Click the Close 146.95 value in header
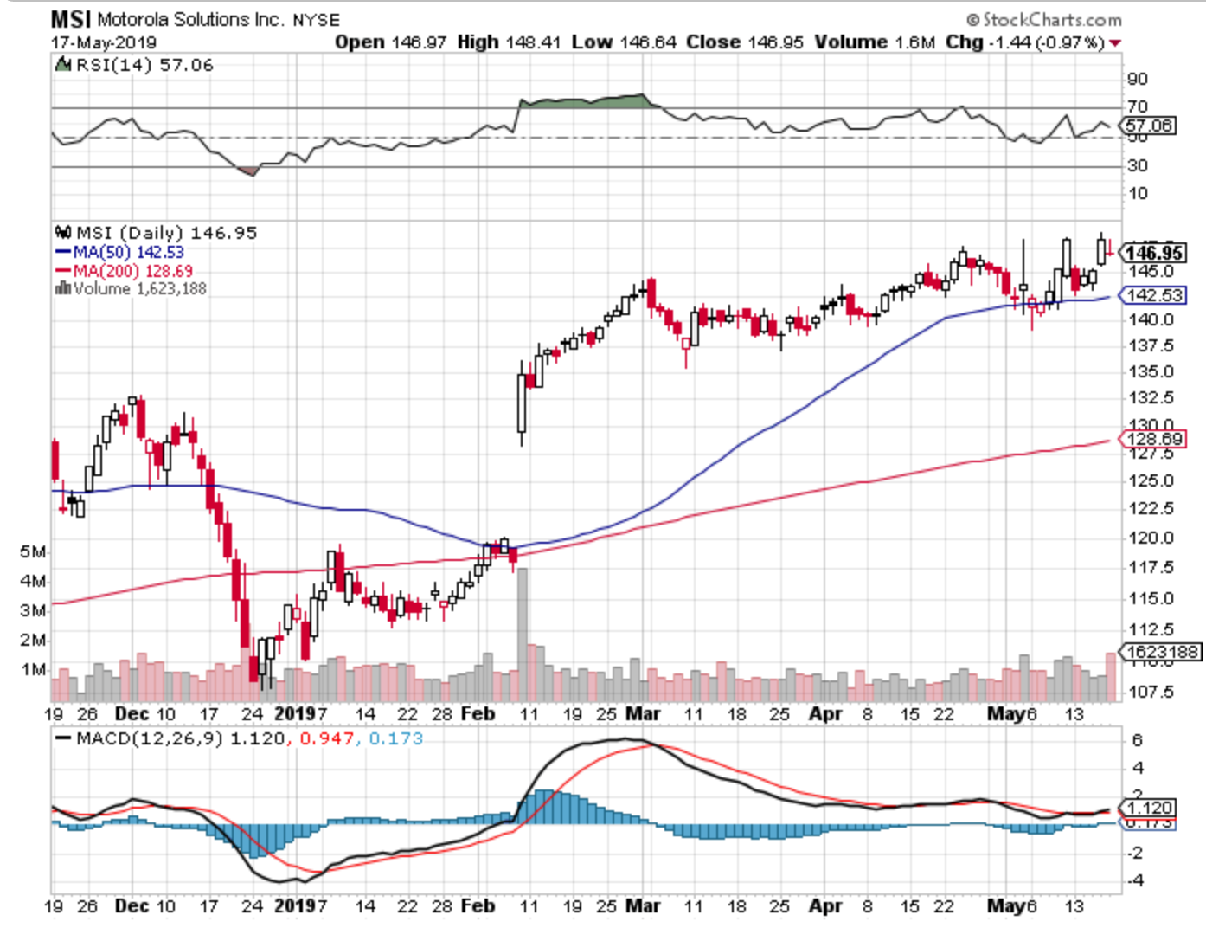1206x928 pixels. (745, 42)
